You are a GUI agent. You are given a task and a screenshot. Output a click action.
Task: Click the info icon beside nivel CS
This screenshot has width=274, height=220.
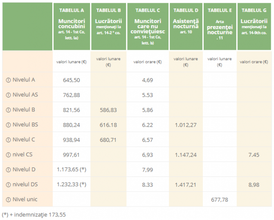(x=8, y=155)
